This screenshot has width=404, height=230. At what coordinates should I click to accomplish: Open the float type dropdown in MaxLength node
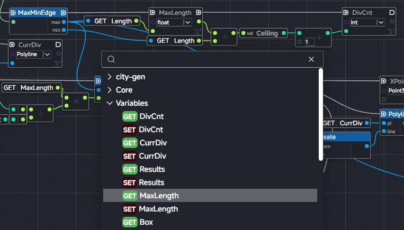[x=187, y=22]
